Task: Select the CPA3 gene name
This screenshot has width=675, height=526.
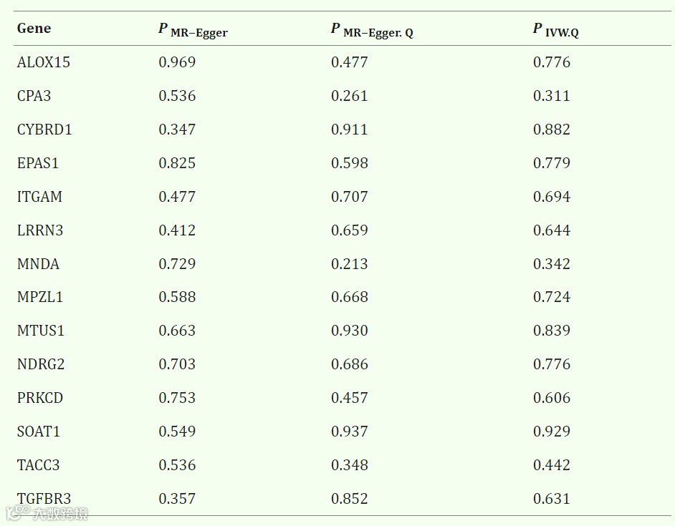Action: 34,96
